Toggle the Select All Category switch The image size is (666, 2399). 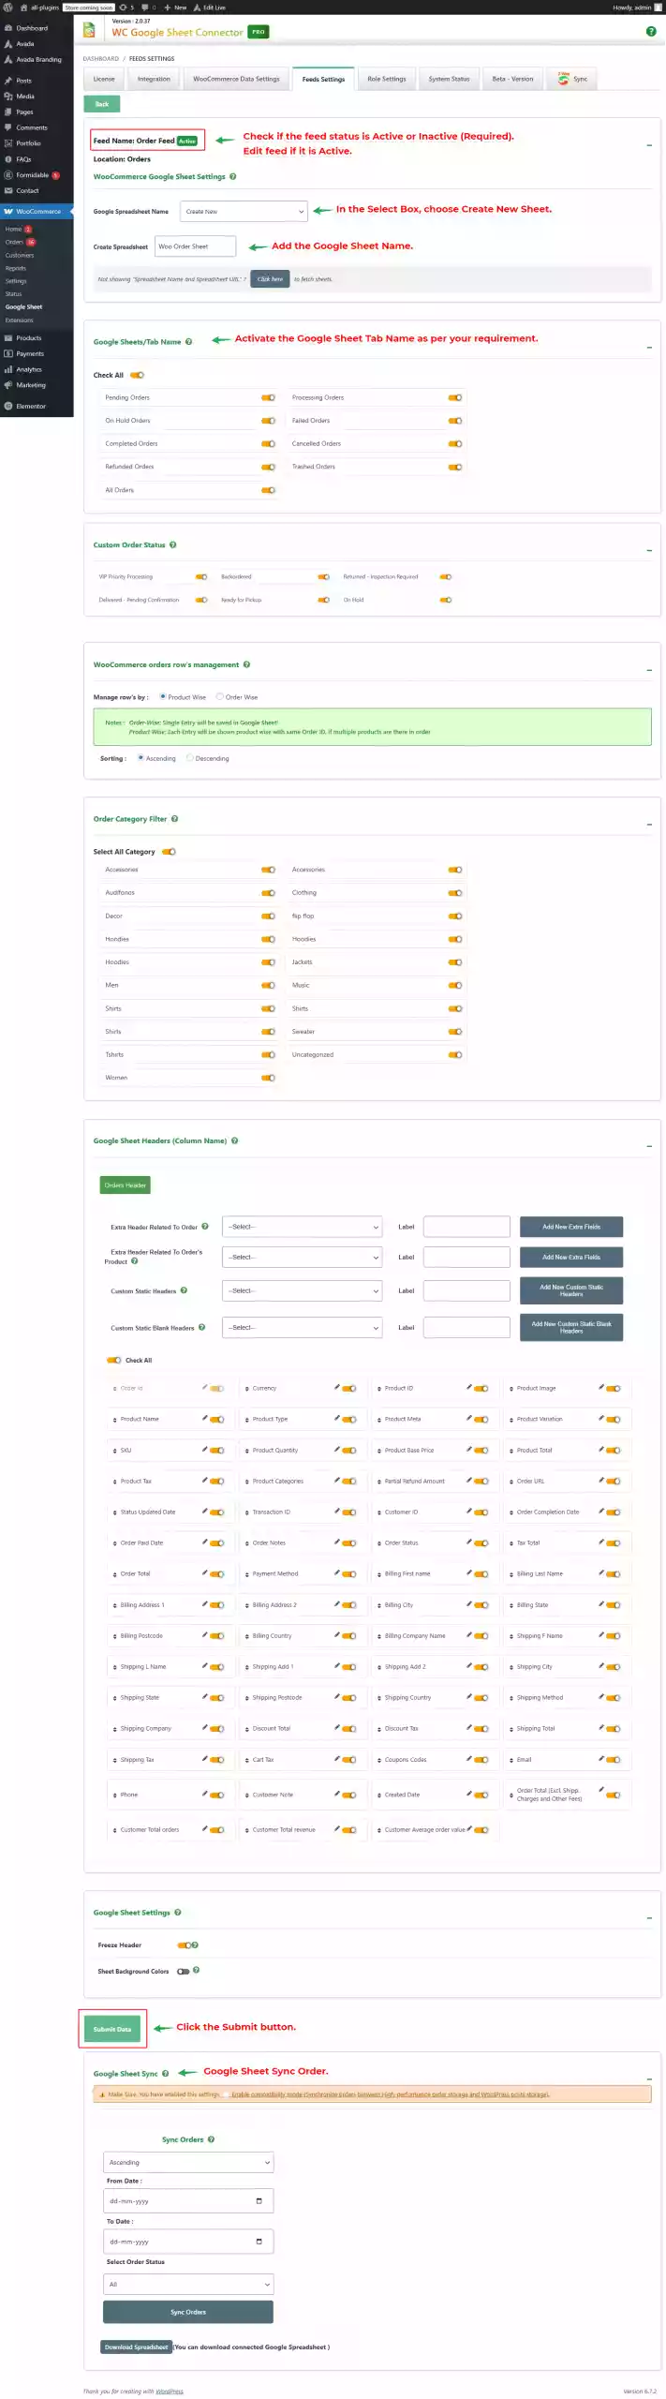pyautogui.click(x=169, y=852)
